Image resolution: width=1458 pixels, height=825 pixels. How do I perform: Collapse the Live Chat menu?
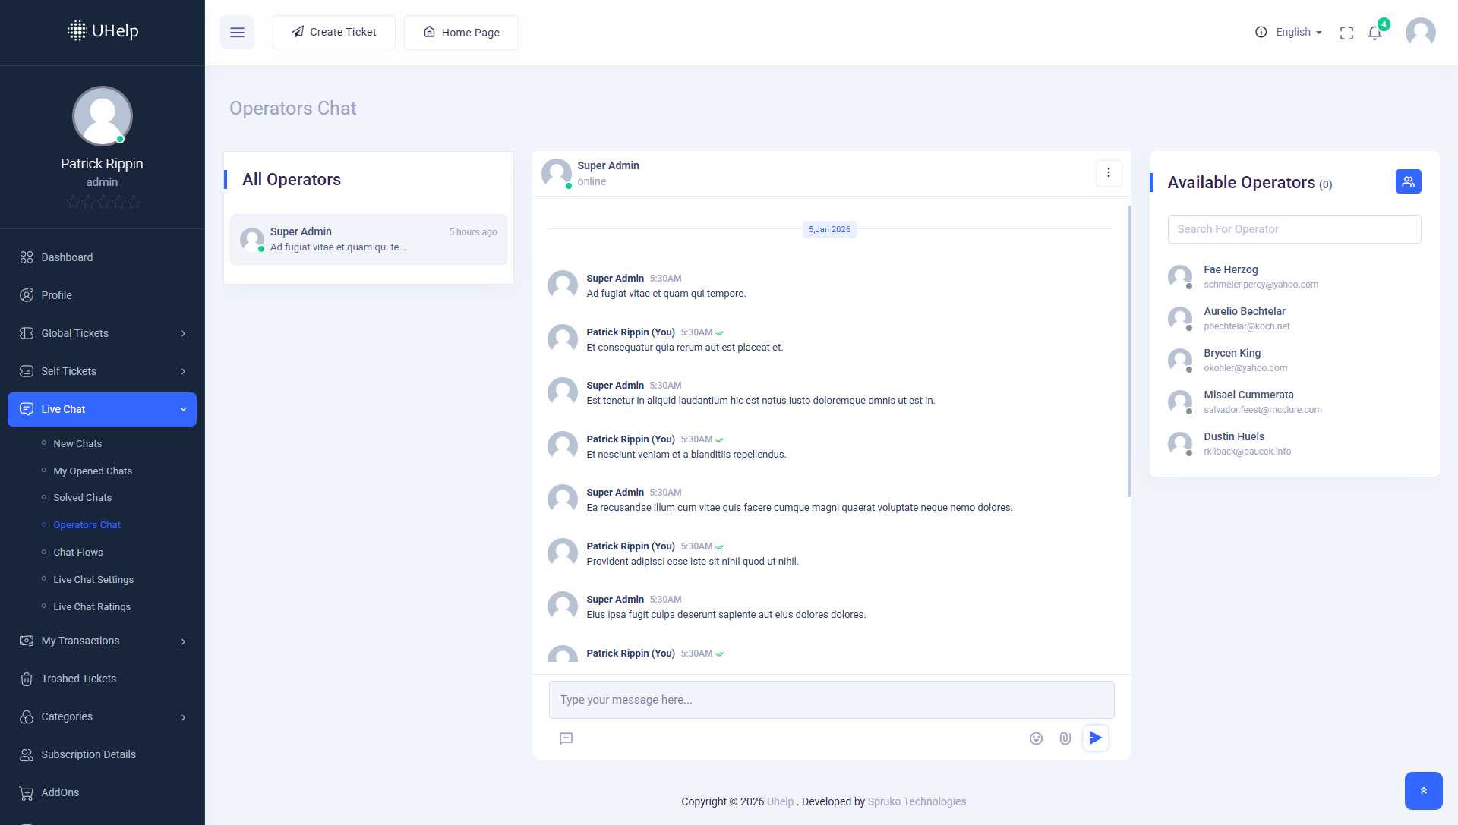(x=103, y=409)
